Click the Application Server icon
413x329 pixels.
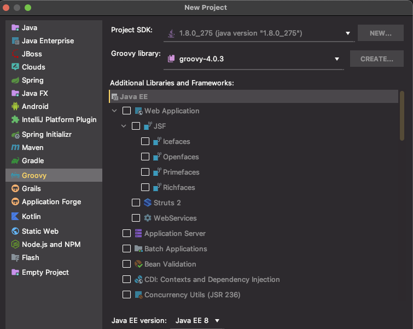[138, 233]
